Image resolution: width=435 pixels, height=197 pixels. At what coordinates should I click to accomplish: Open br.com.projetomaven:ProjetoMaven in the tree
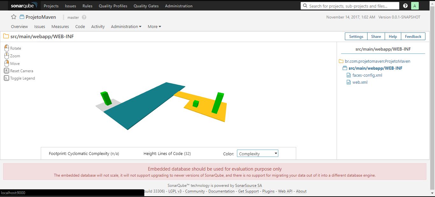click(377, 61)
